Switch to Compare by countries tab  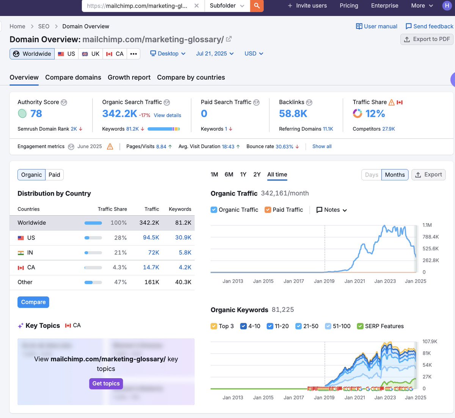(x=191, y=77)
